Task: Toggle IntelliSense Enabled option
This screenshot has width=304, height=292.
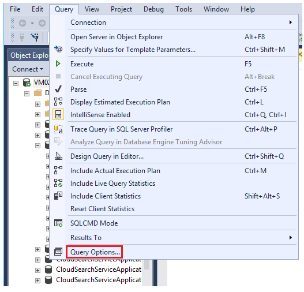Action: click(174, 115)
